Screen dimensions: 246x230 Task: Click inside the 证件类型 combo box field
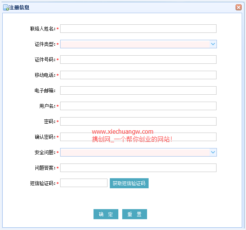click(135, 44)
